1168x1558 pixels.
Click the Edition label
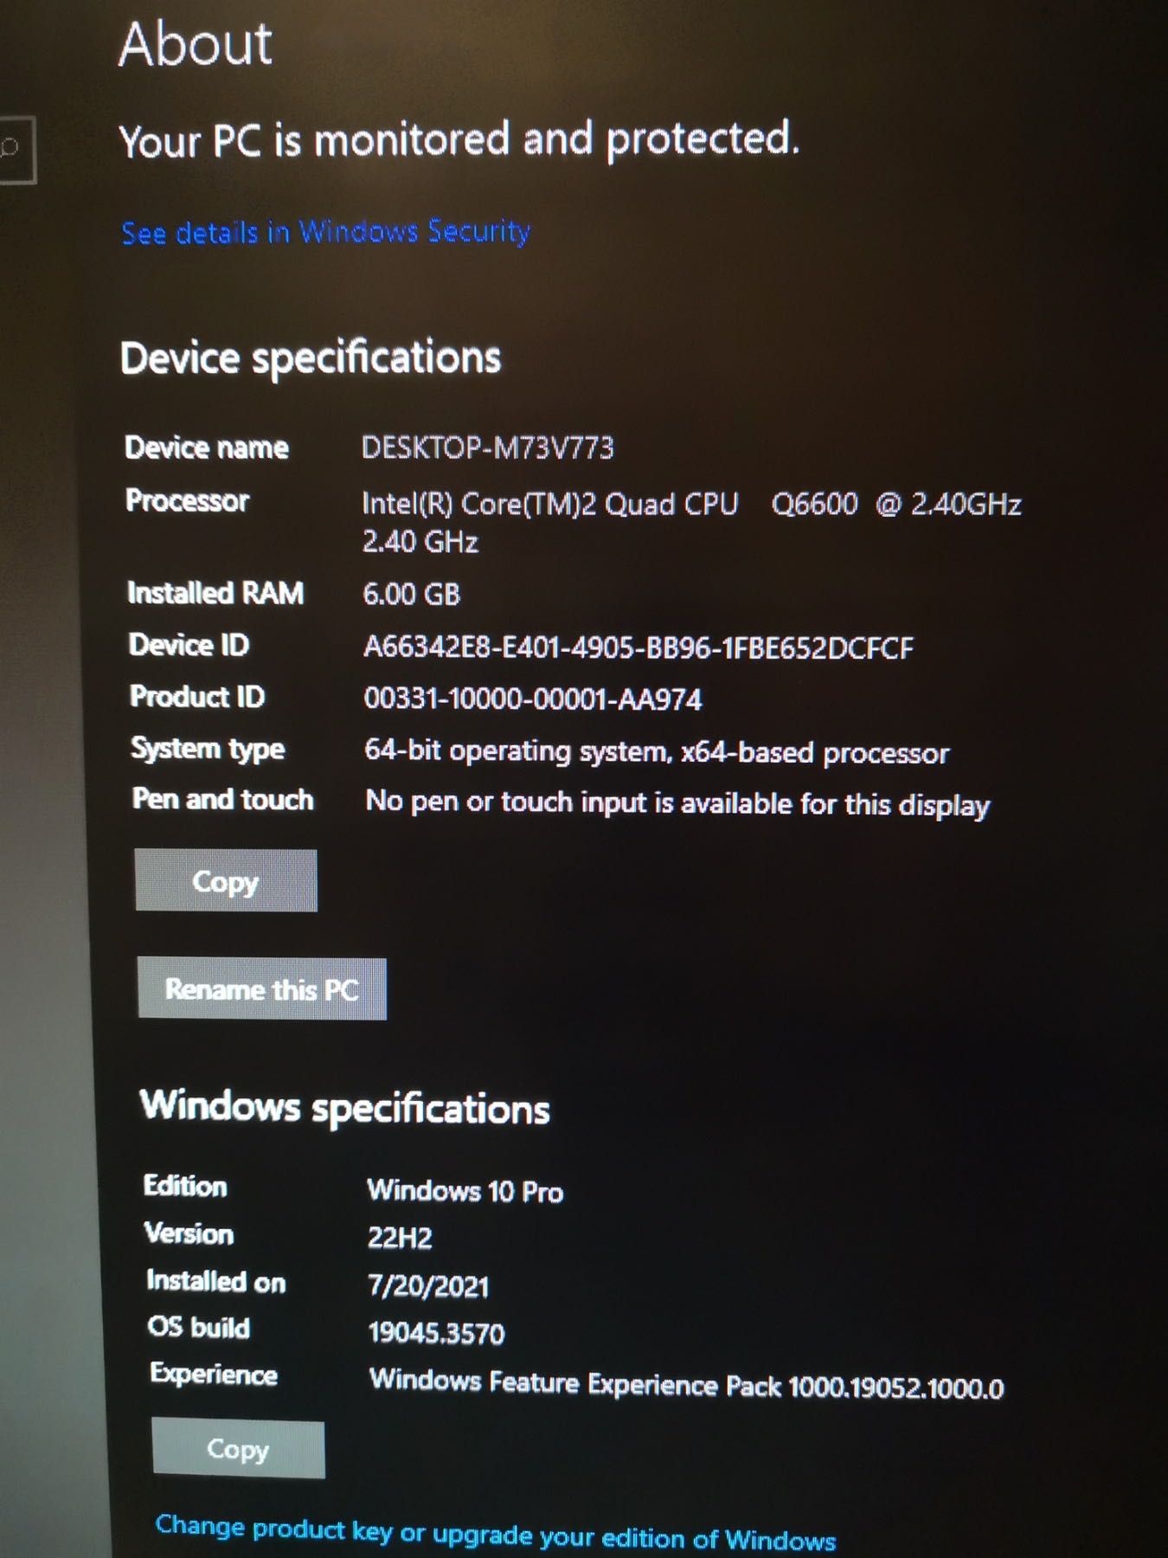(185, 1186)
